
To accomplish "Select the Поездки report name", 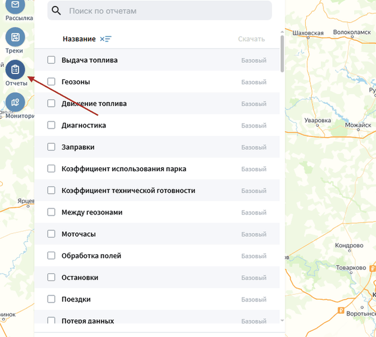I will [76, 299].
